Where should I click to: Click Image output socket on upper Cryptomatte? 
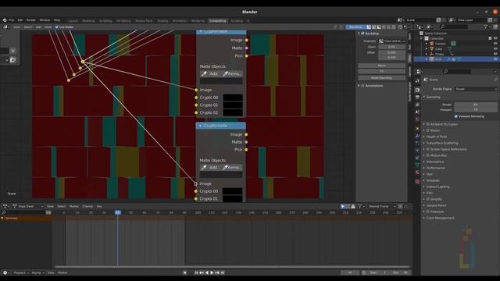[x=247, y=40]
